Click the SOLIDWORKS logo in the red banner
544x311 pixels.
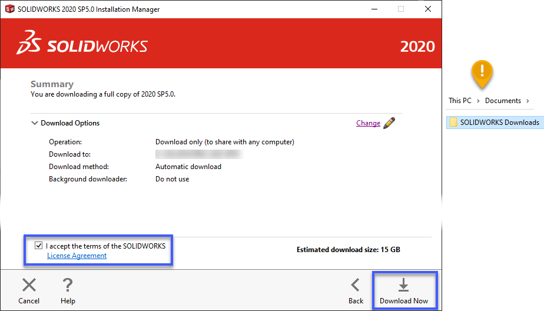(82, 42)
